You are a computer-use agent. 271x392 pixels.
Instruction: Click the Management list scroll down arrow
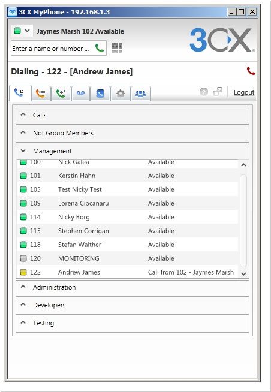coord(243,274)
